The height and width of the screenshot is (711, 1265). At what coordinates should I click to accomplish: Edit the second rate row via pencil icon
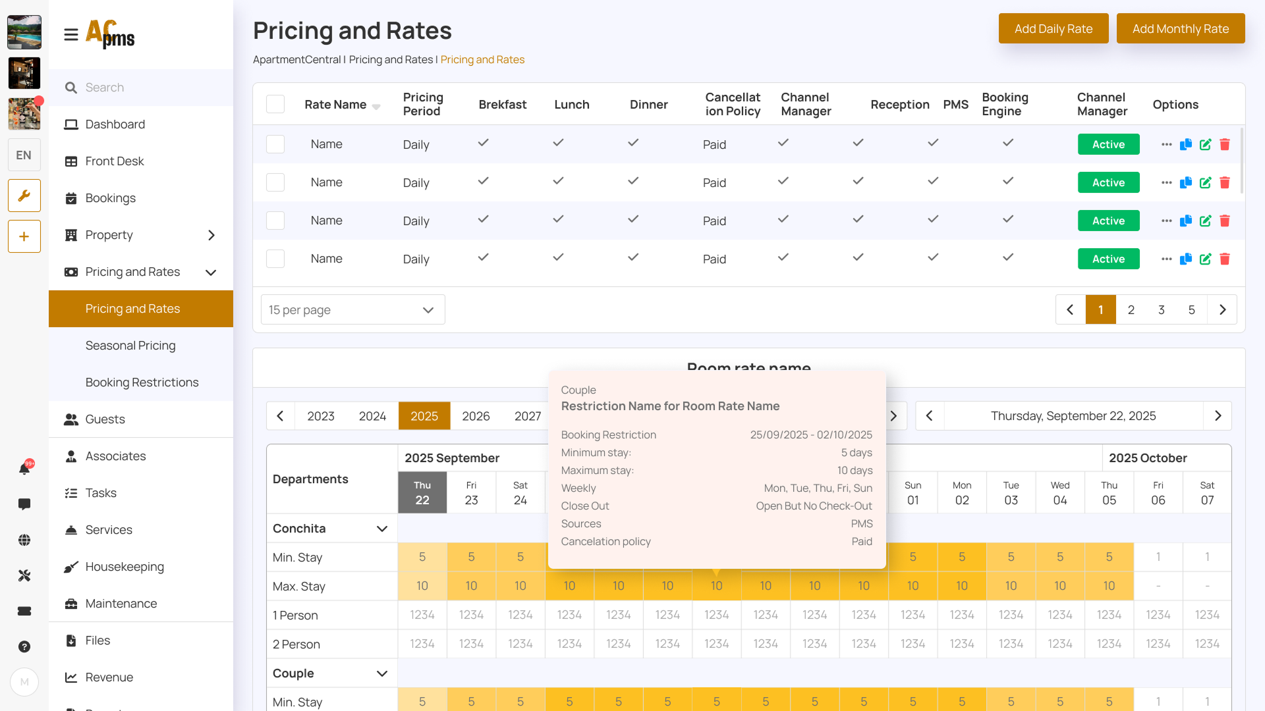tap(1205, 183)
